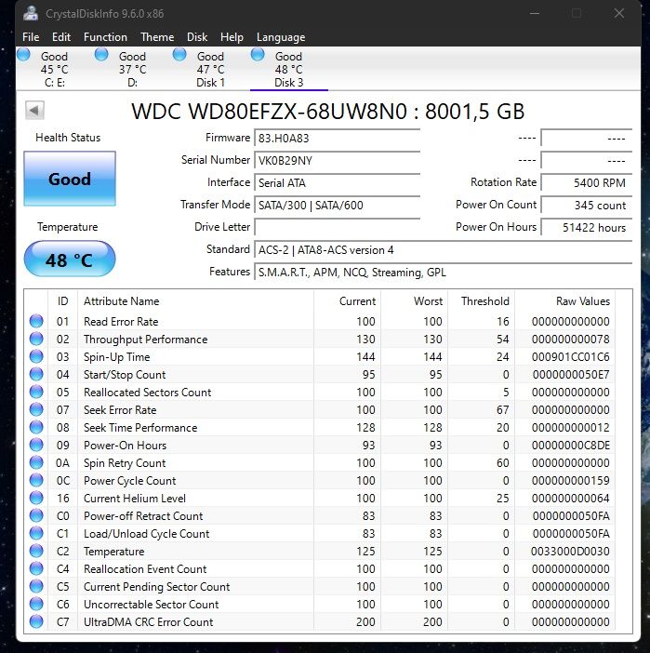Click raw value 0033000D0030
The width and height of the screenshot is (650, 653).
[570, 552]
